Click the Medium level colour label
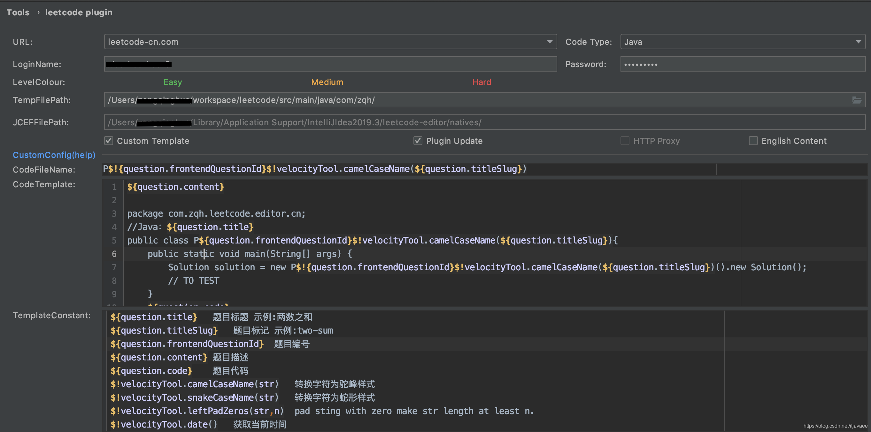 click(x=327, y=82)
